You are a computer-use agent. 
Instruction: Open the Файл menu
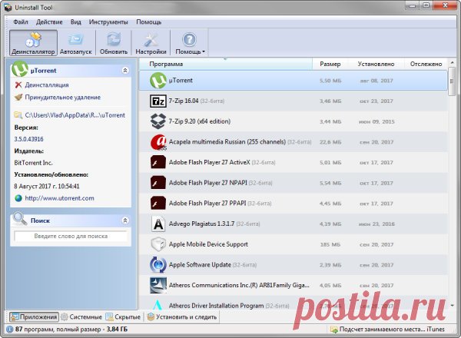coord(21,22)
